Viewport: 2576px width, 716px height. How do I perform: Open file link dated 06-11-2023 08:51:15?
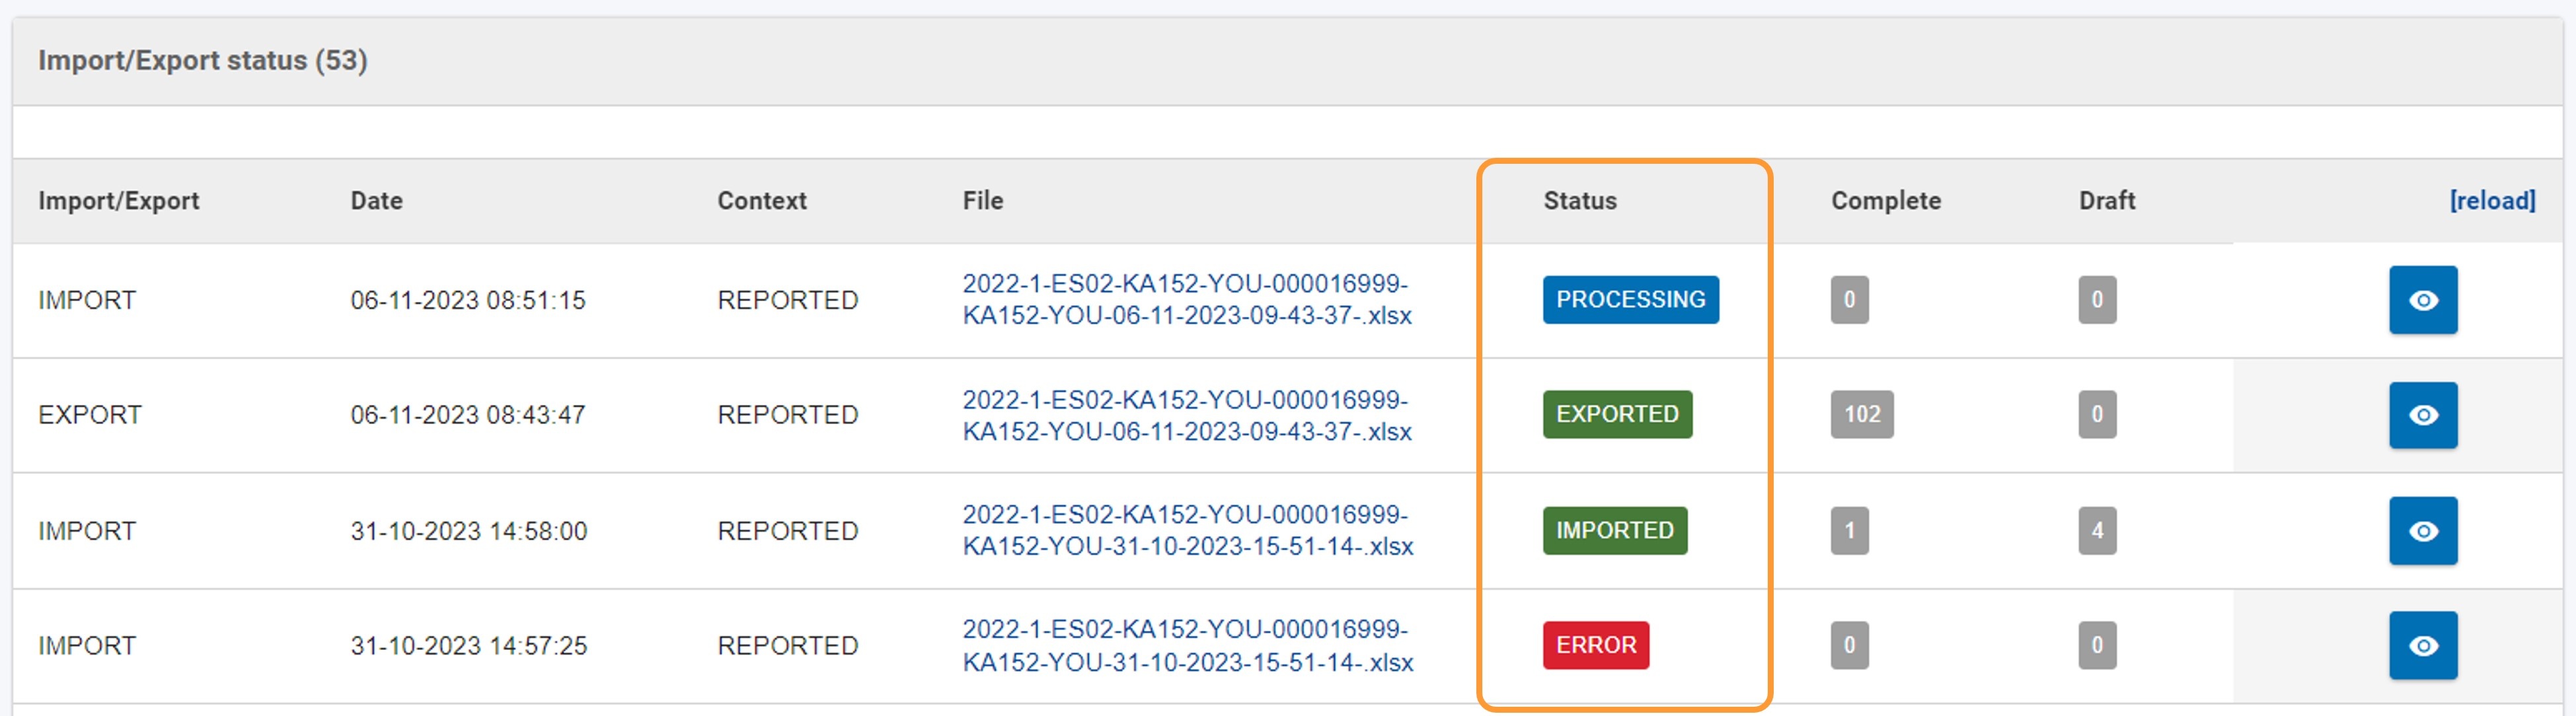click(x=1187, y=300)
